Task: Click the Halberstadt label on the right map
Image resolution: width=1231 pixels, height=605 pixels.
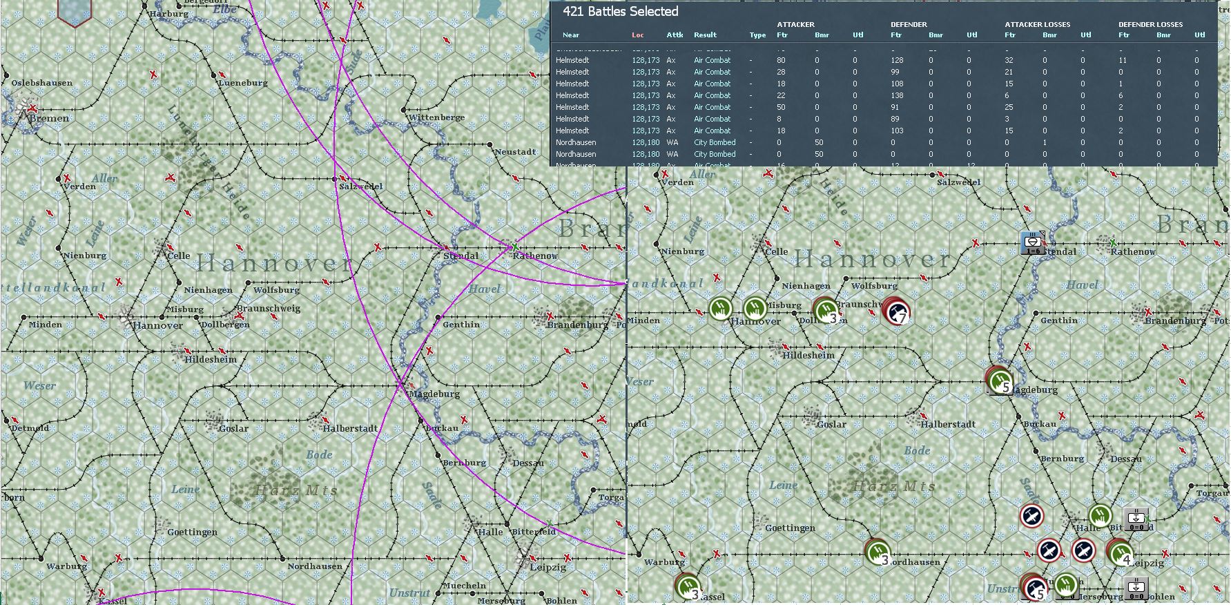Action: coord(948,424)
